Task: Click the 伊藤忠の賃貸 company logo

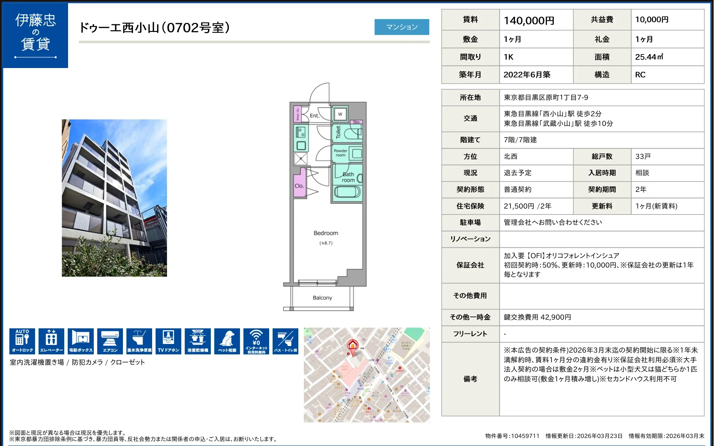Action: tap(35, 36)
